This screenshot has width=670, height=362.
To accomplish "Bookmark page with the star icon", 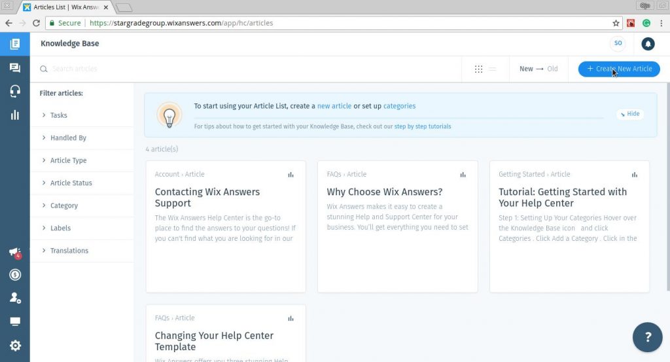I will pos(616,23).
